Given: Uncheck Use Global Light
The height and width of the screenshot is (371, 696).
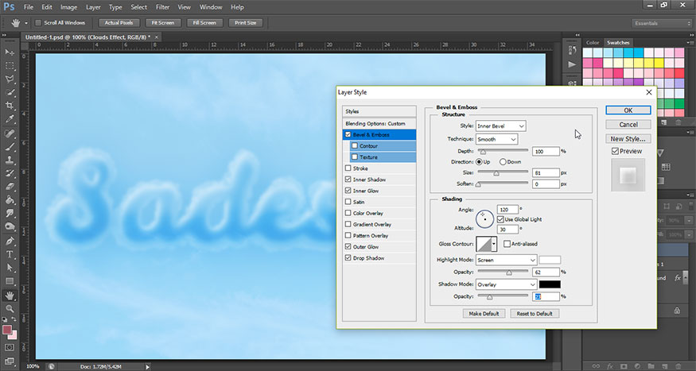Looking at the screenshot, I should point(500,218).
